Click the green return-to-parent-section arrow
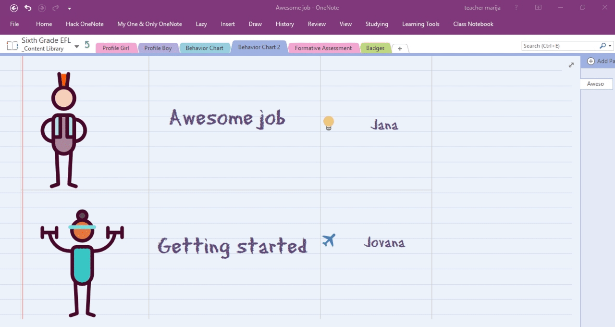 pos(87,45)
